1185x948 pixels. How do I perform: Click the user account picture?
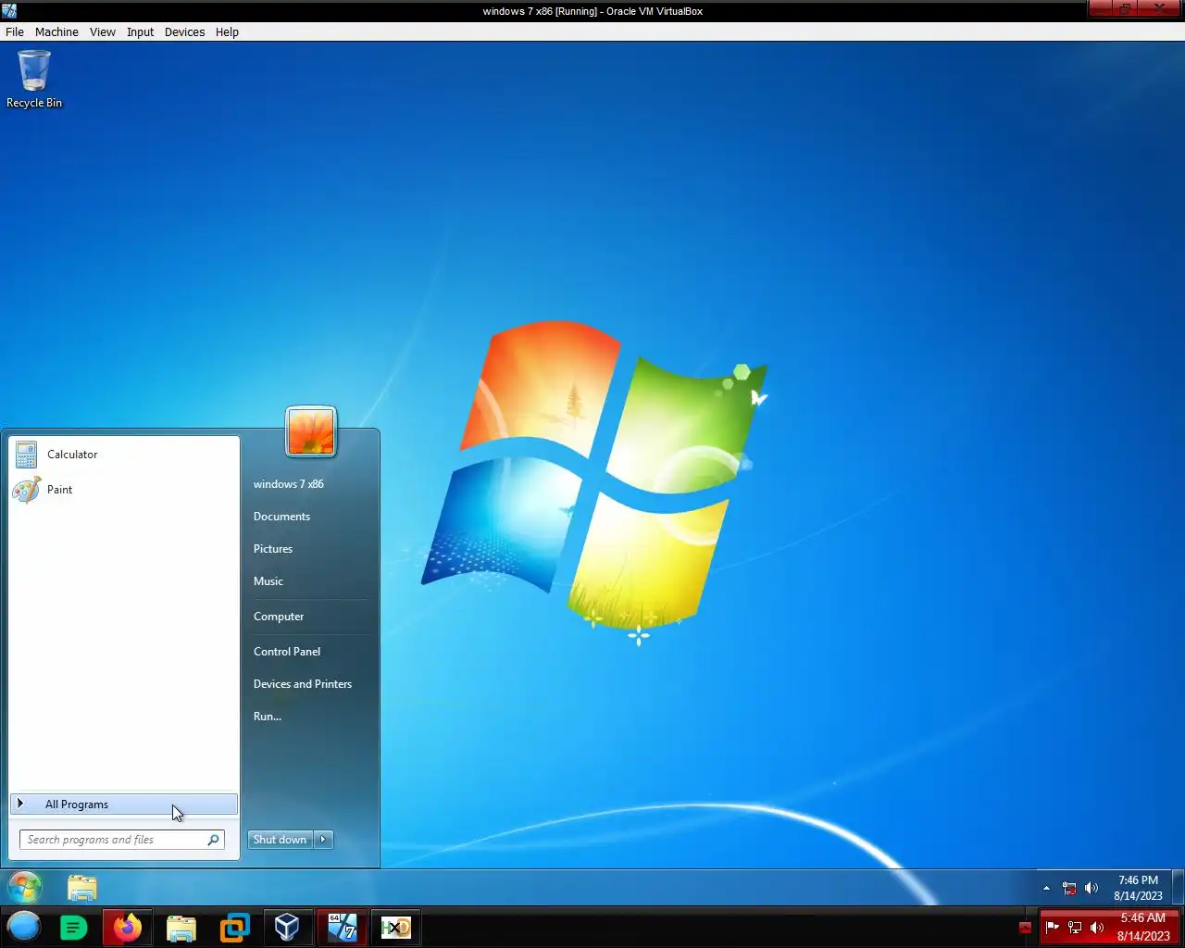coord(311,431)
